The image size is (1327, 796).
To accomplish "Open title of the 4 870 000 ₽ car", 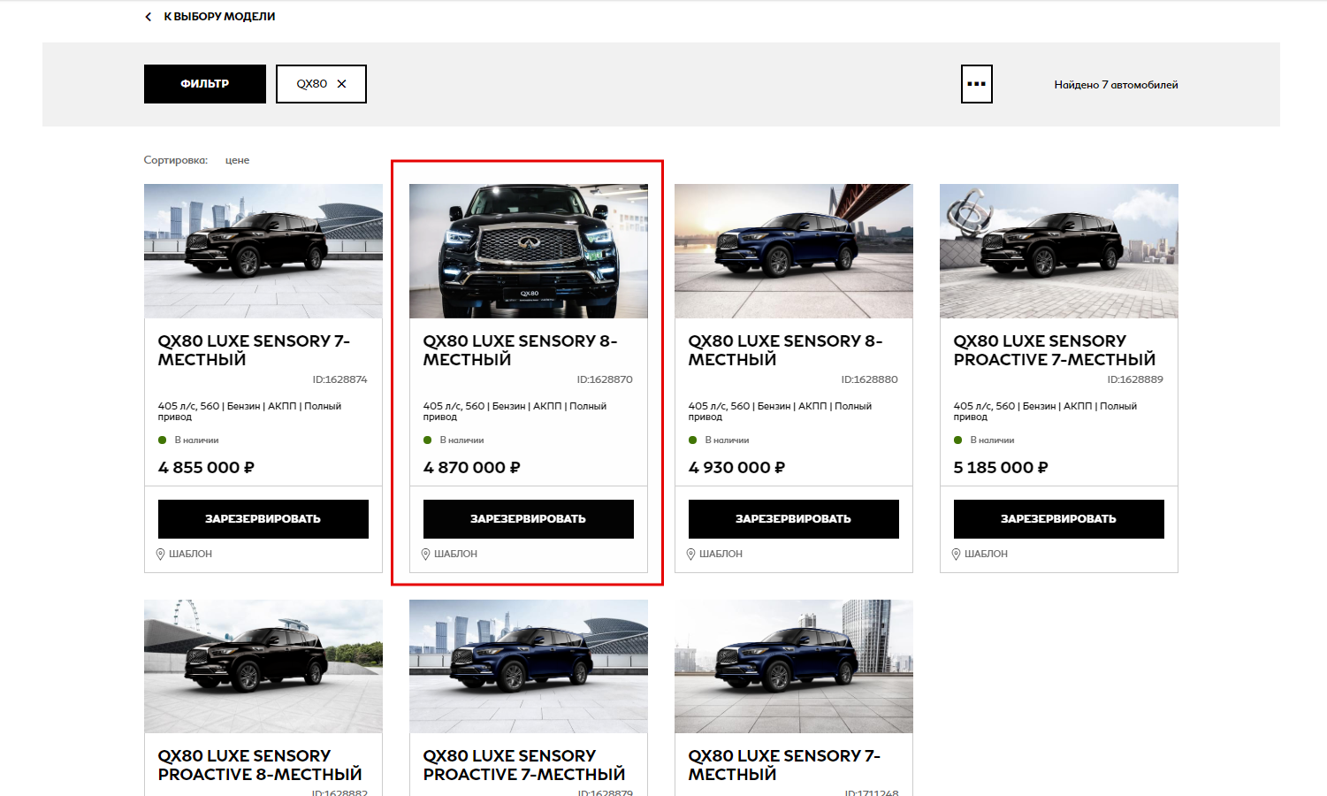I will 520,350.
